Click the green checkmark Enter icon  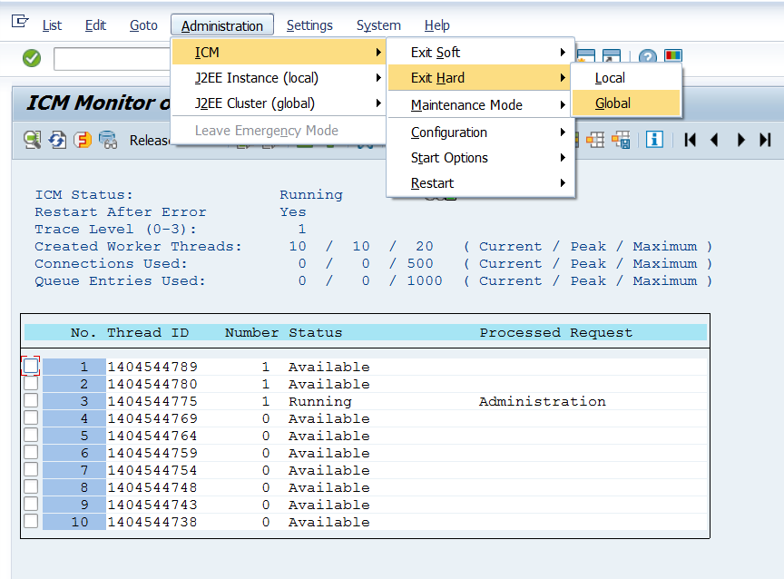point(32,58)
